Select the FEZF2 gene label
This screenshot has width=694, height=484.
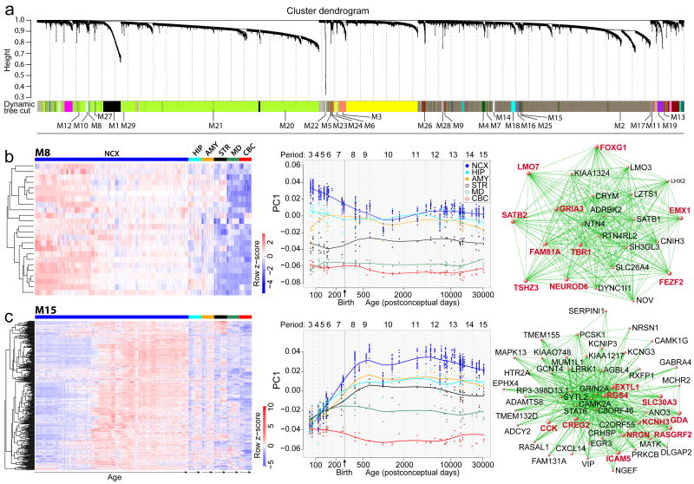[x=671, y=282]
